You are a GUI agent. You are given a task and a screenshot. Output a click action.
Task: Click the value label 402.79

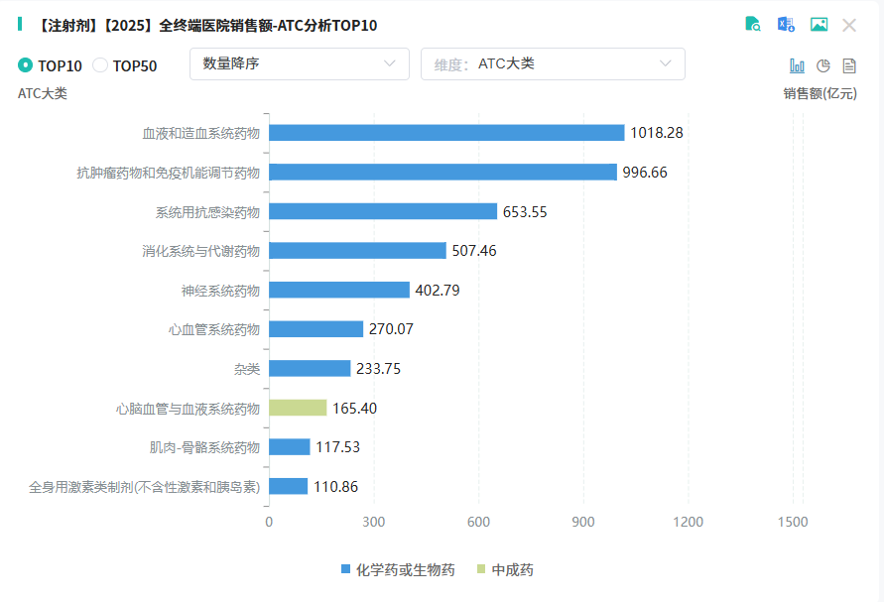[x=438, y=291]
